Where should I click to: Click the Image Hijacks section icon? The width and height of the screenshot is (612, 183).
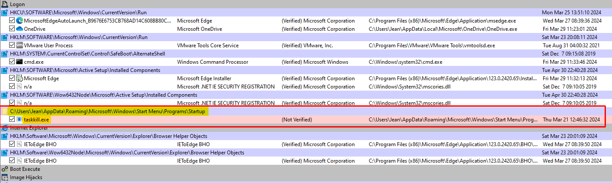(x=4, y=177)
